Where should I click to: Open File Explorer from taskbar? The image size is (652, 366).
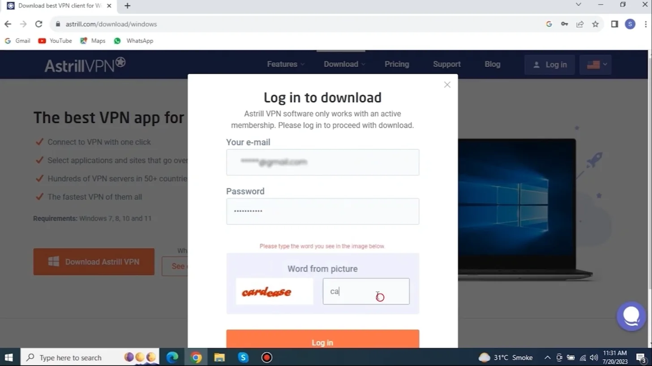pos(219,358)
